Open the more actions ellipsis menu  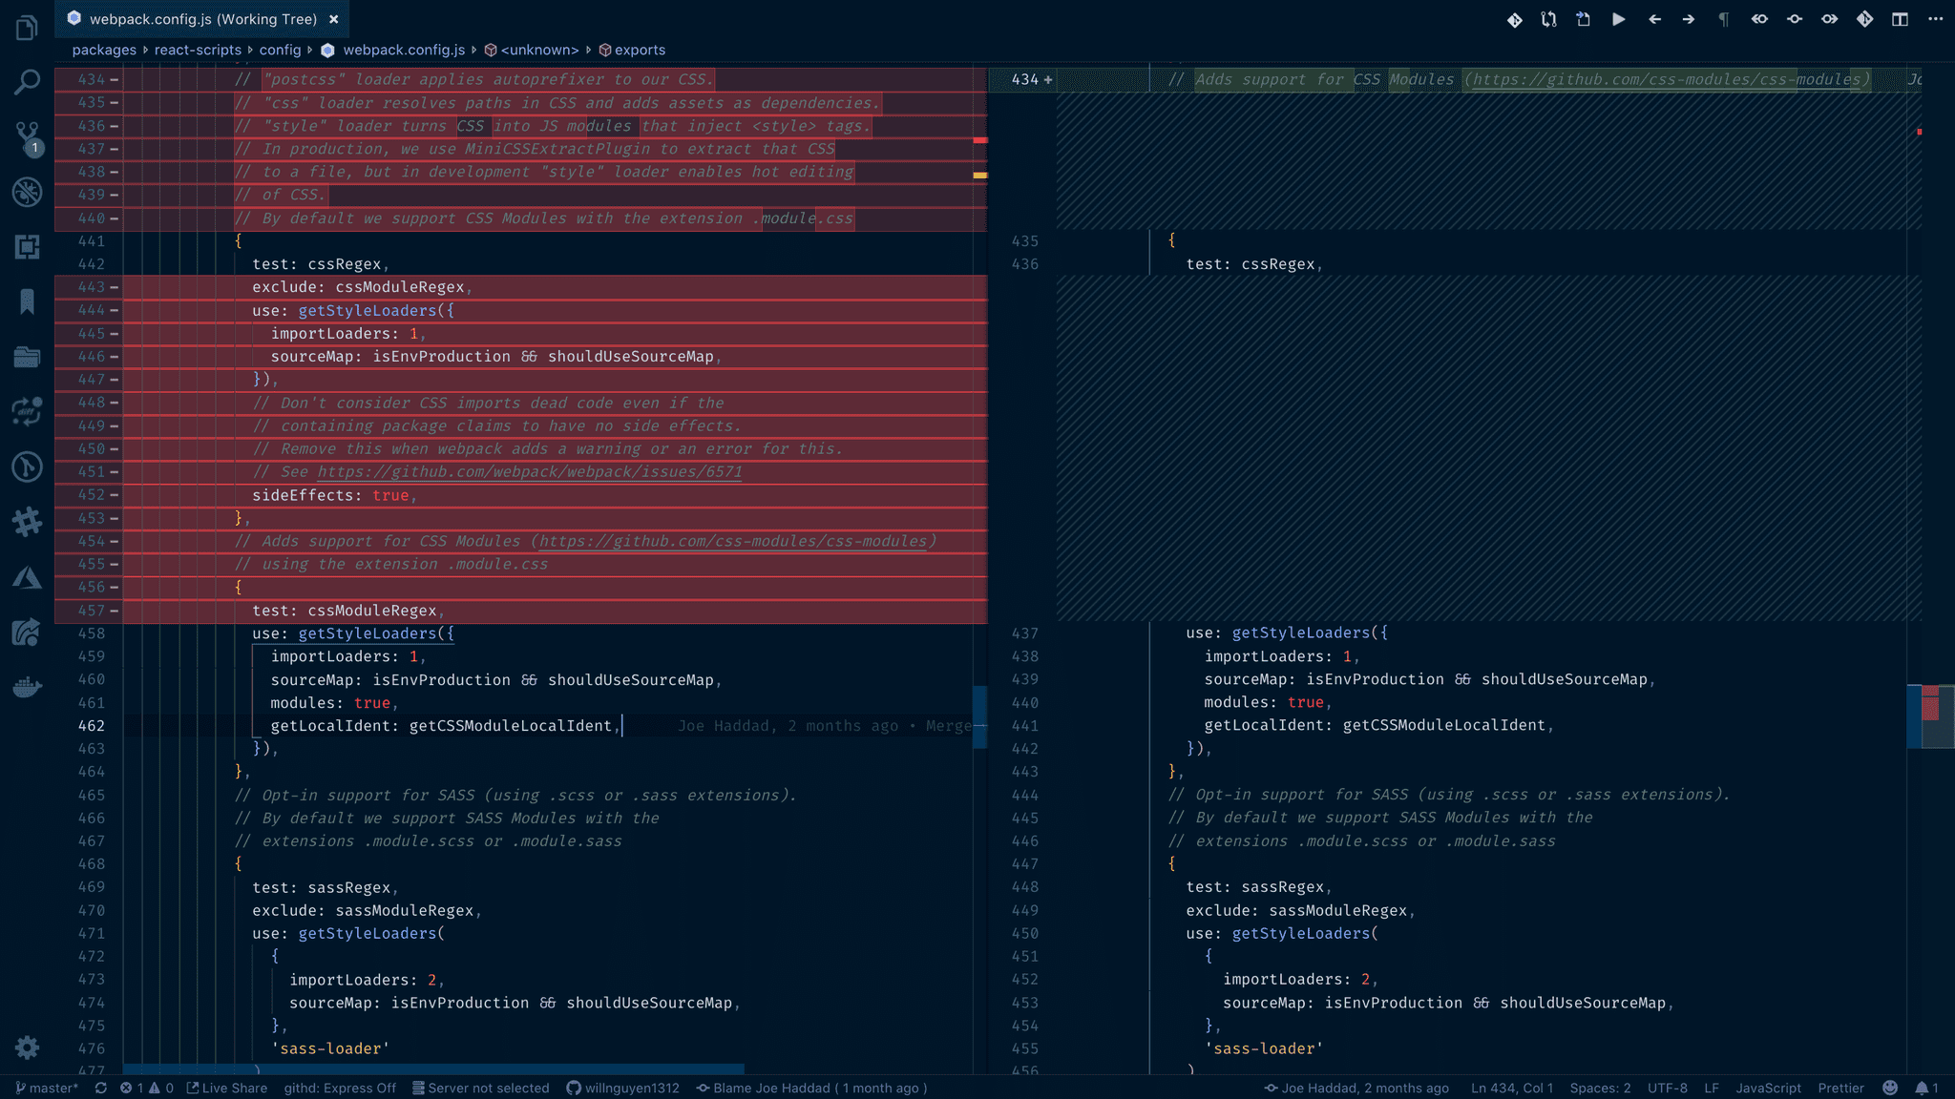point(1935,19)
